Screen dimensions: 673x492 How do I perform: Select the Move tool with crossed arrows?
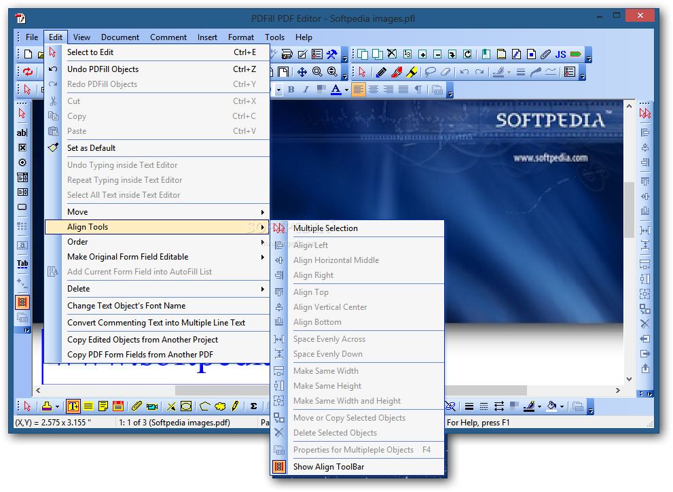[x=302, y=71]
